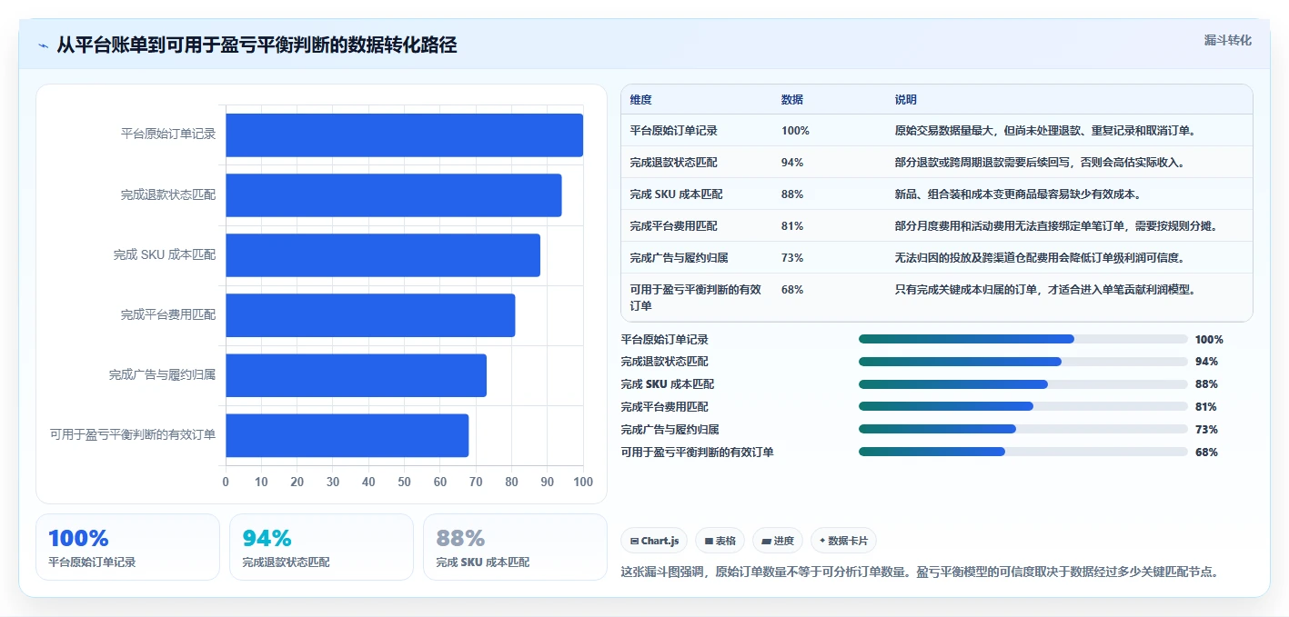Click the 完成退款状态匹配 chart axis label
The width and height of the screenshot is (1289, 617).
click(x=168, y=194)
